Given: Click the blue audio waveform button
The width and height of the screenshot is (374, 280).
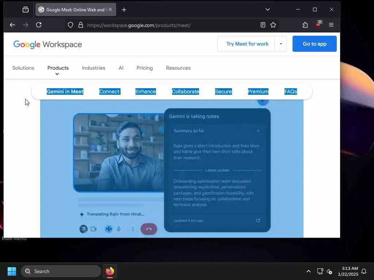Looking at the screenshot, I should coord(108,229).
